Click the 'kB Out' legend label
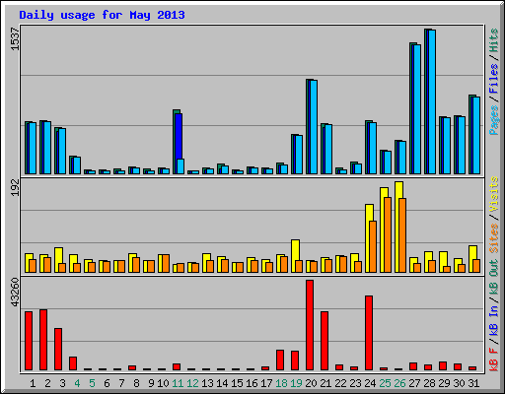Viewport: 505px width, 394px height. click(x=493, y=278)
